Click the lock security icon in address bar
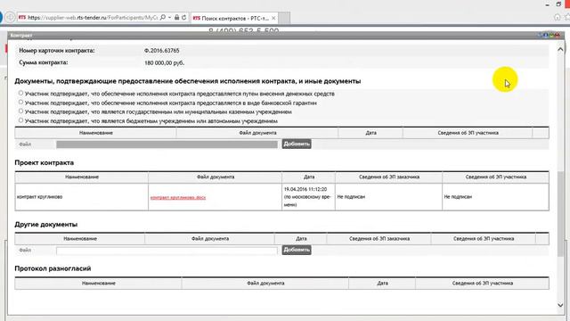 [176, 17]
